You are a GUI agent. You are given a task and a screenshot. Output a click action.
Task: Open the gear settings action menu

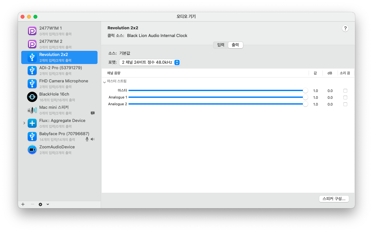(41, 204)
